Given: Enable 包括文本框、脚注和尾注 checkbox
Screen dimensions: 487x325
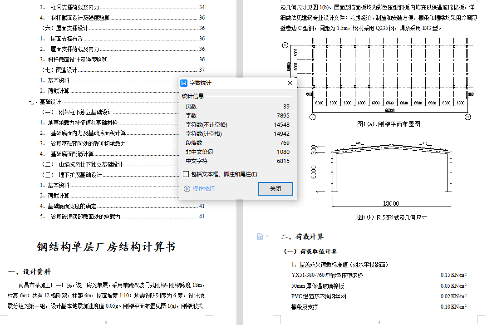Looking at the screenshot, I should 186,174.
